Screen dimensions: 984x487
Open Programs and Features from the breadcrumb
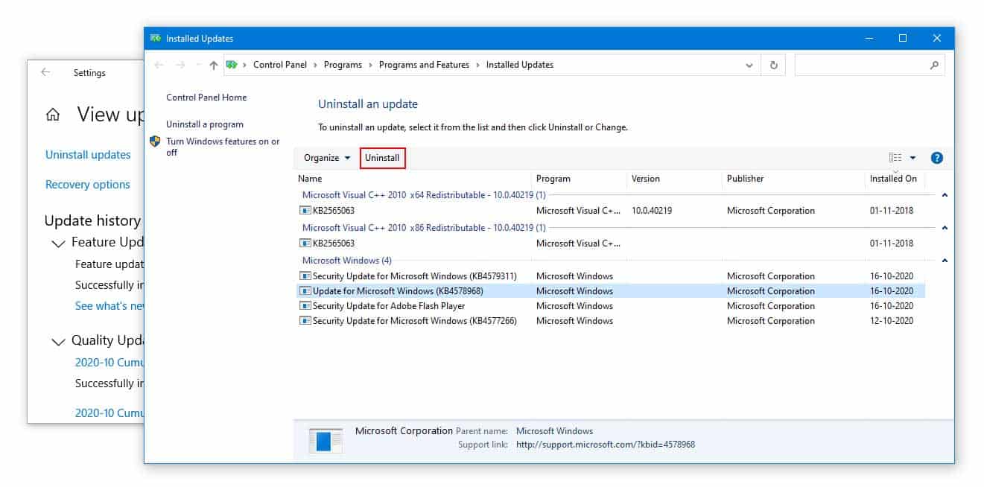[x=424, y=65]
